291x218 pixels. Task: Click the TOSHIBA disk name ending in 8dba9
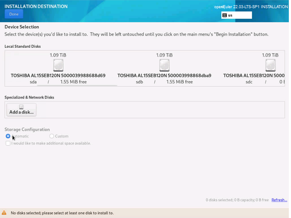[x=164, y=75]
